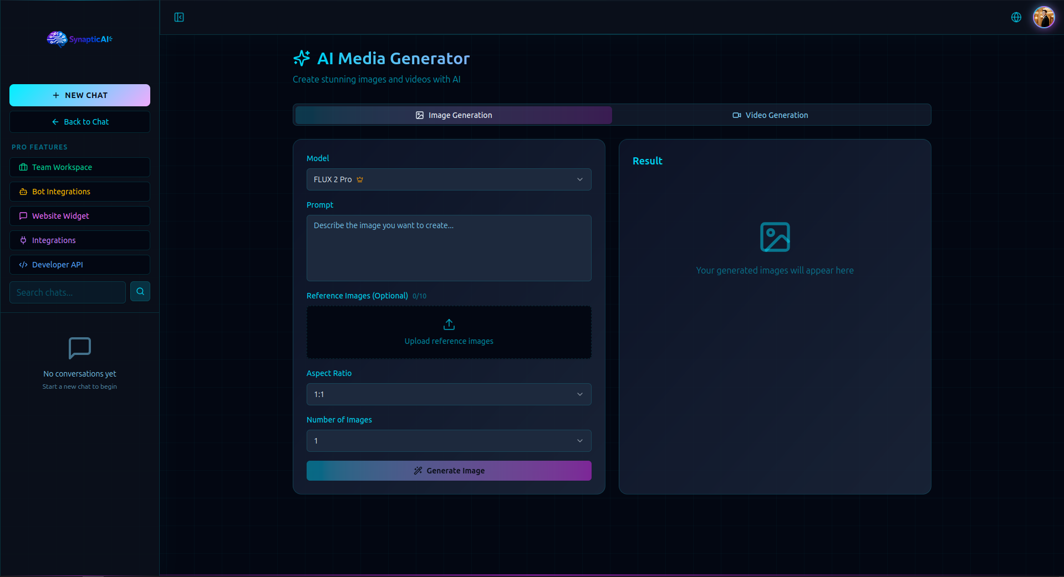The image size is (1064, 577).
Task: Collapse the sidebar using the panel icon
Action: 179,17
